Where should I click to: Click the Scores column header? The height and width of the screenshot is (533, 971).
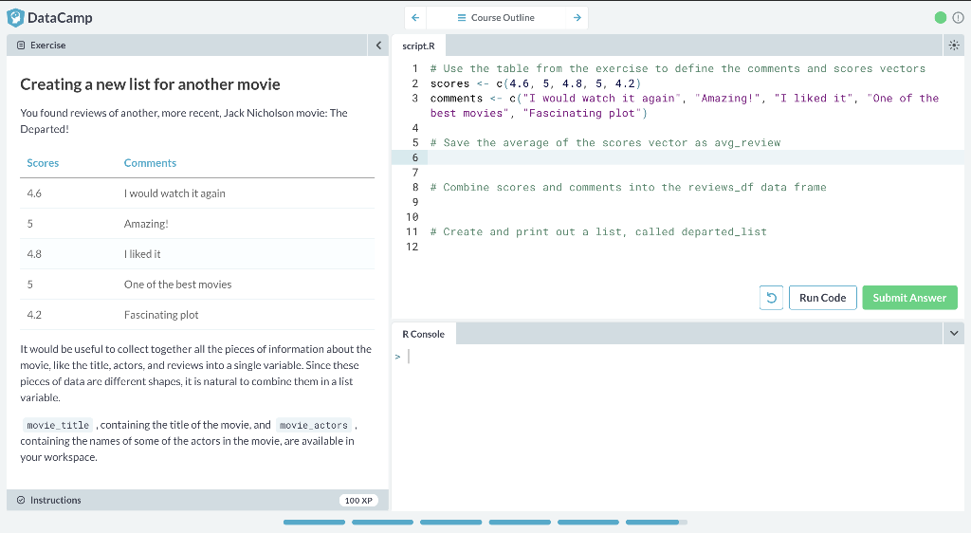(43, 163)
